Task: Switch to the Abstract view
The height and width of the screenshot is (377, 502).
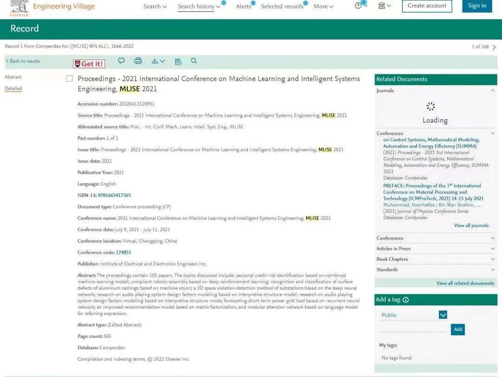Action: (x=13, y=77)
